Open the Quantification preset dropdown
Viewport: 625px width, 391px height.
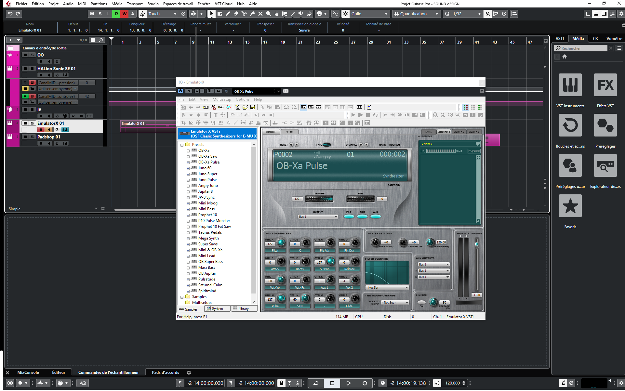(x=436, y=14)
